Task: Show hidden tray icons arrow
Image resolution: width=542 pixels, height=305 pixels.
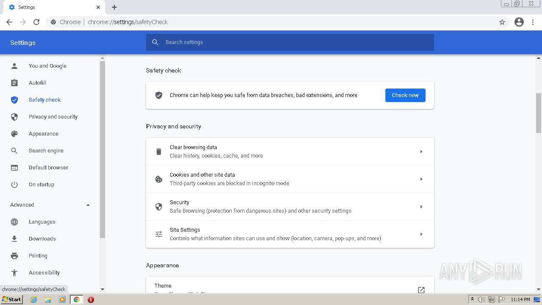Action: (472, 299)
